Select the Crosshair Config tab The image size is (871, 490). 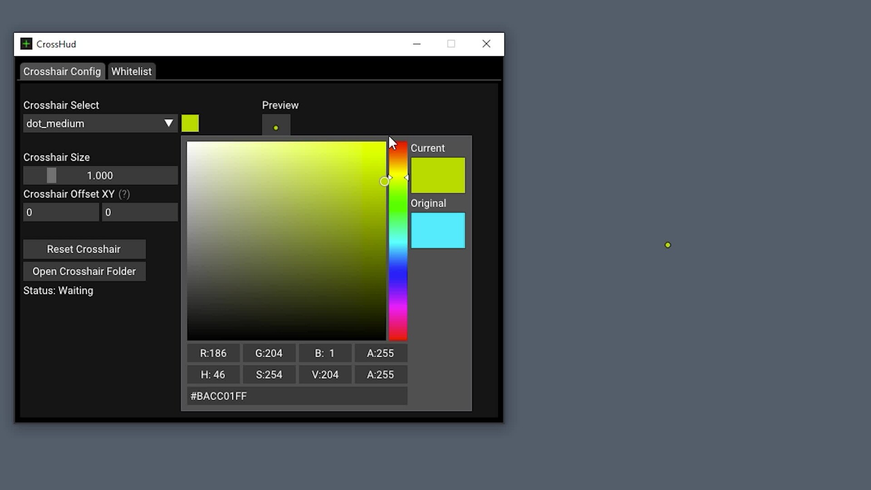point(62,72)
